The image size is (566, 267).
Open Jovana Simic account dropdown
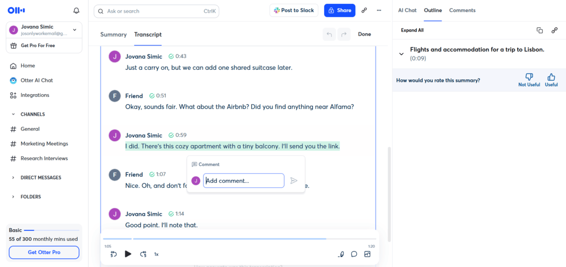[x=74, y=30]
